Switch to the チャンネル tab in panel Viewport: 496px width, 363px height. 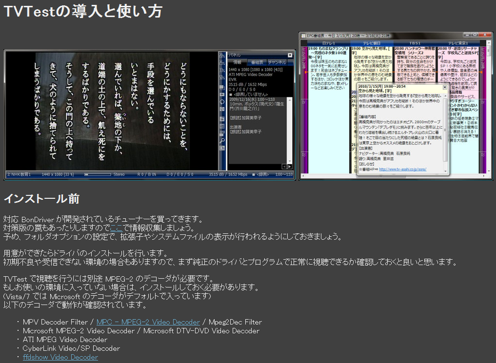(x=277, y=62)
